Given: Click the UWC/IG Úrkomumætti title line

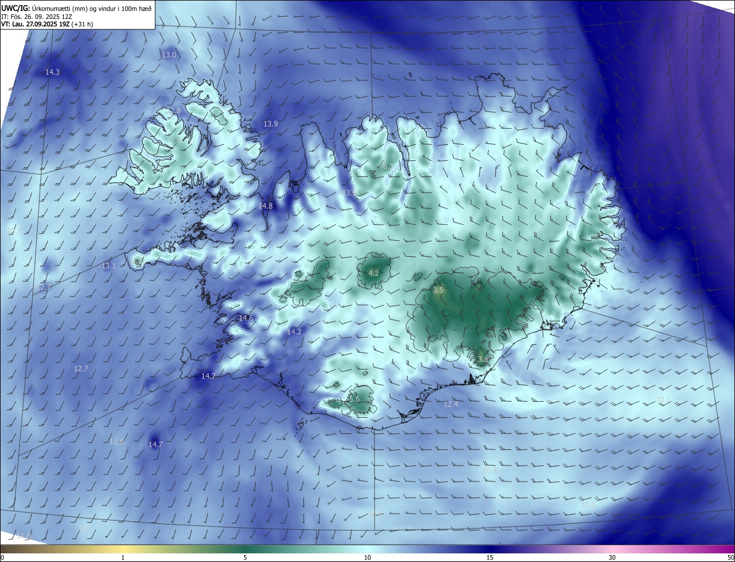Looking at the screenshot, I should pyautogui.click(x=76, y=7).
